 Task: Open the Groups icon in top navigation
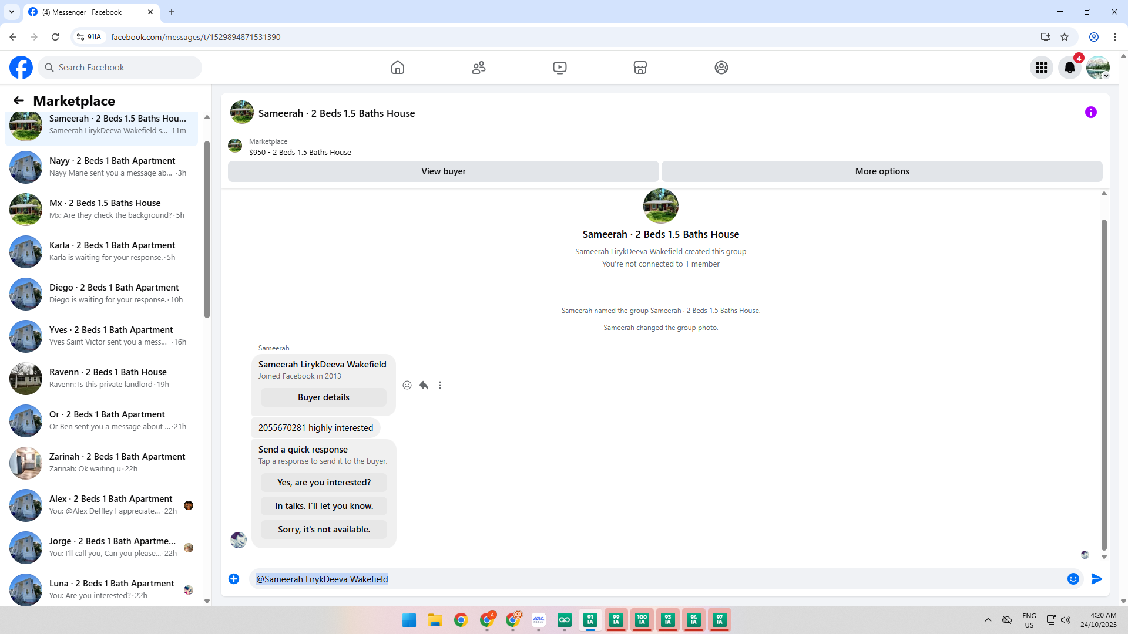tap(721, 68)
